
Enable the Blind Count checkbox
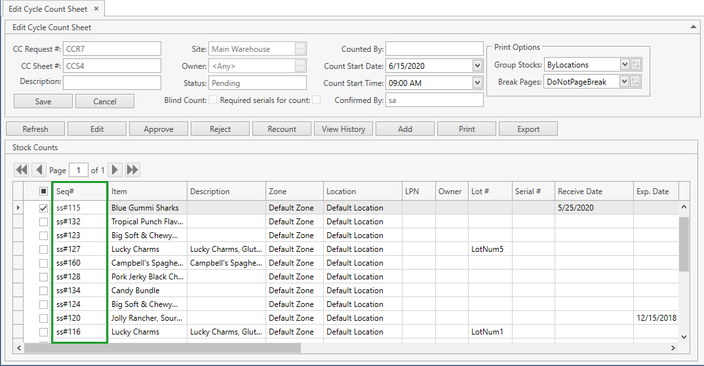click(212, 100)
